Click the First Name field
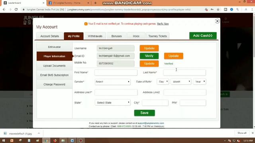This screenshot has width=255, height=143. click(x=116, y=72)
